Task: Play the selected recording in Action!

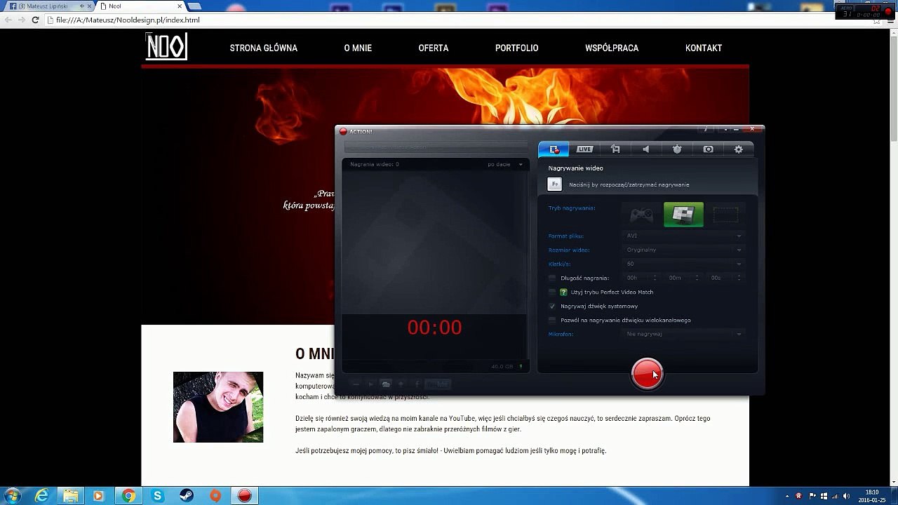Action: (371, 384)
